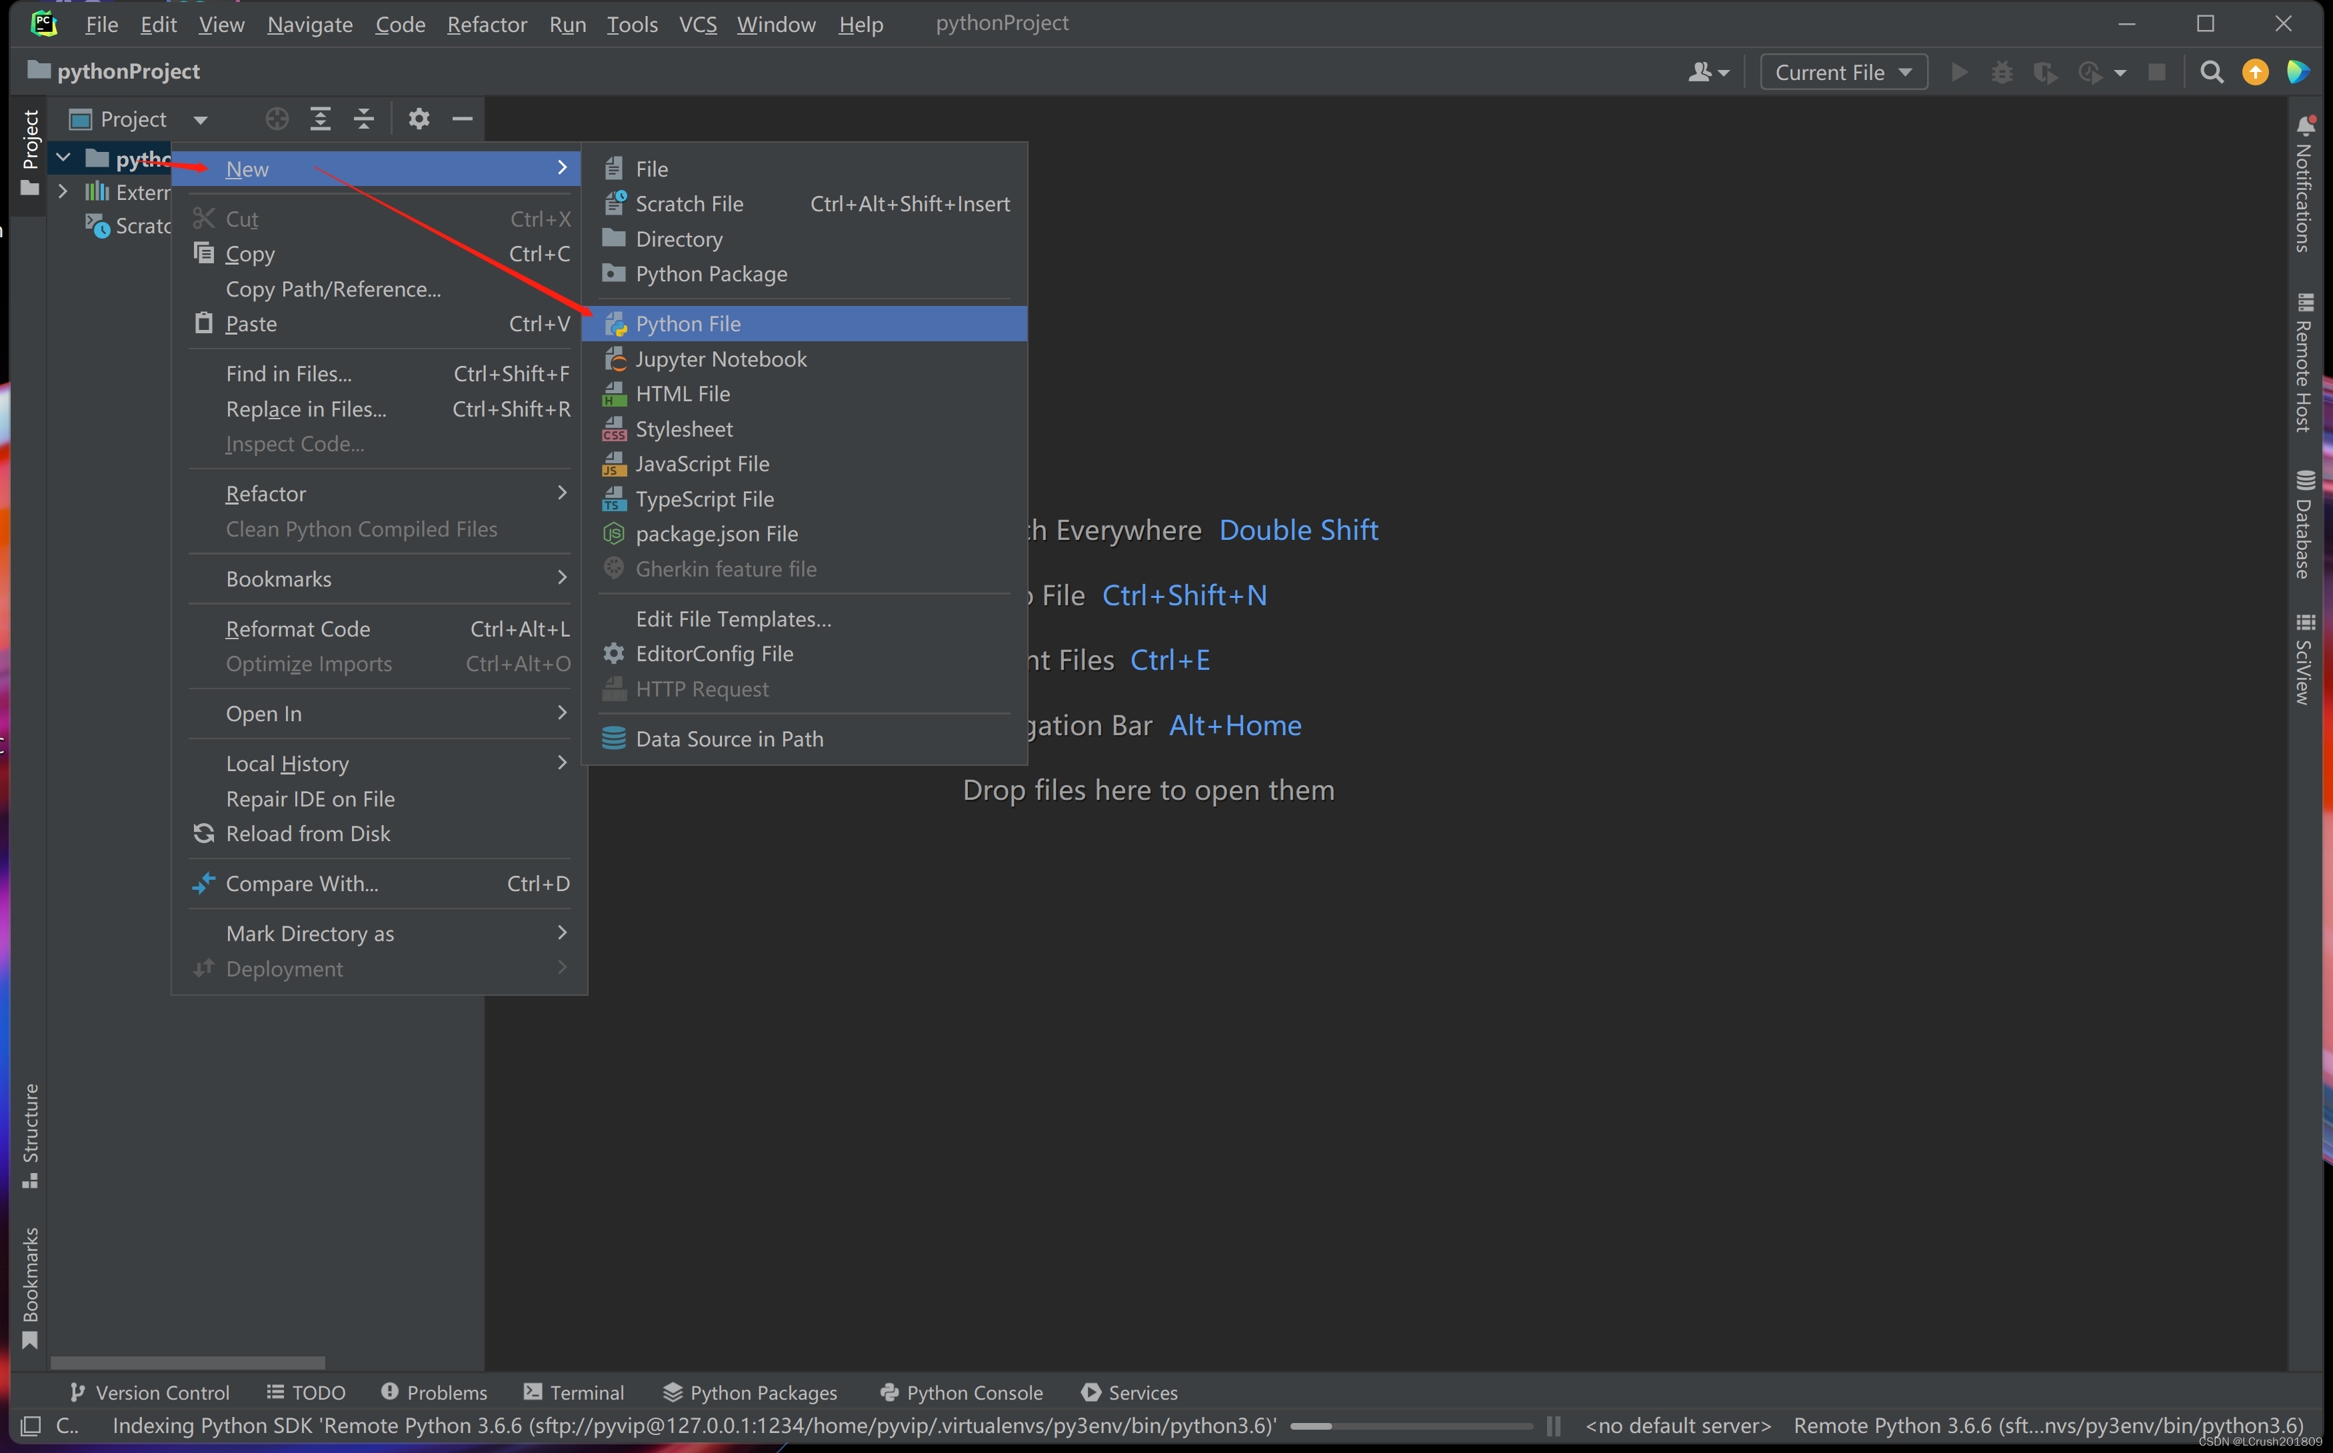Image resolution: width=2333 pixels, height=1453 pixels.
Task: Click the orange IDE update arrow icon
Action: (x=2254, y=72)
